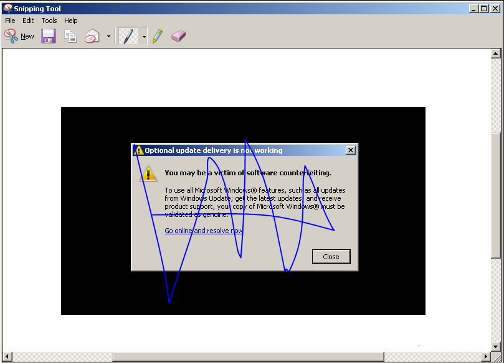This screenshot has height=363, width=504.
Task: Click the Snipping Tool title bar icon
Action: 7,8
